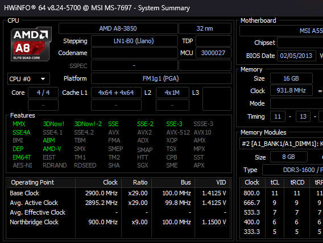Click the HWiNFO System Summary title bar
The width and height of the screenshot is (323, 243).
(161, 8)
